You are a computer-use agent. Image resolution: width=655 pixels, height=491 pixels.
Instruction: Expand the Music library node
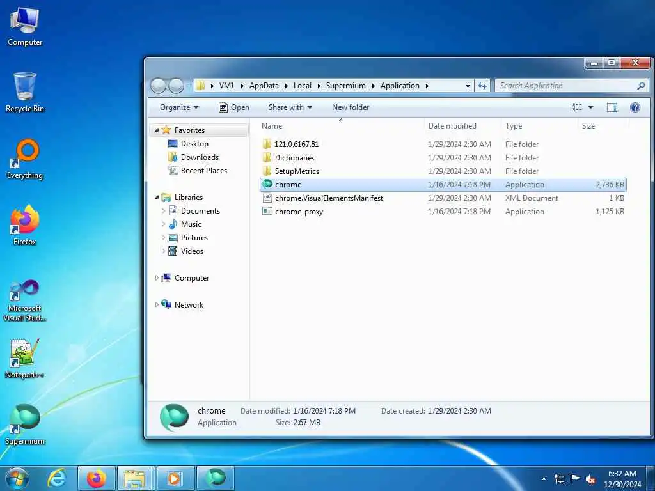click(163, 224)
